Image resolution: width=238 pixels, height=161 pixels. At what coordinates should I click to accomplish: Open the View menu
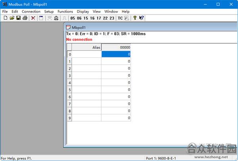(x=97, y=11)
